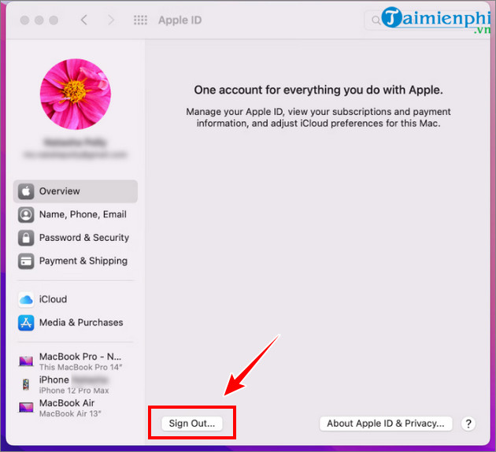Viewport: 496px width, 452px height.
Task: Click 'One account for everything' heading
Action: coord(318,90)
